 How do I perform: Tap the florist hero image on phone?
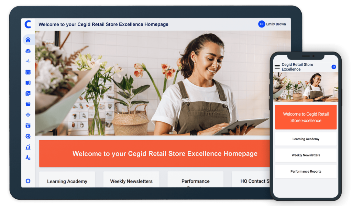pos(306,87)
